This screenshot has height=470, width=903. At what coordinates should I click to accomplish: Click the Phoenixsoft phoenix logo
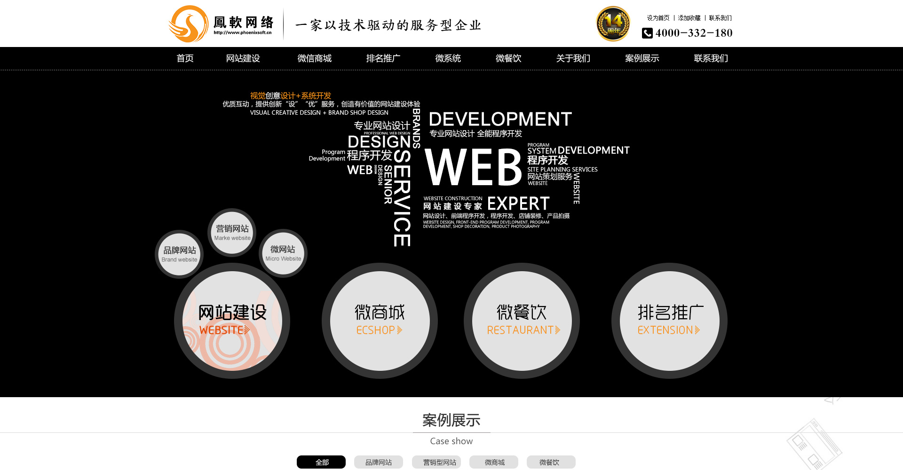[189, 24]
